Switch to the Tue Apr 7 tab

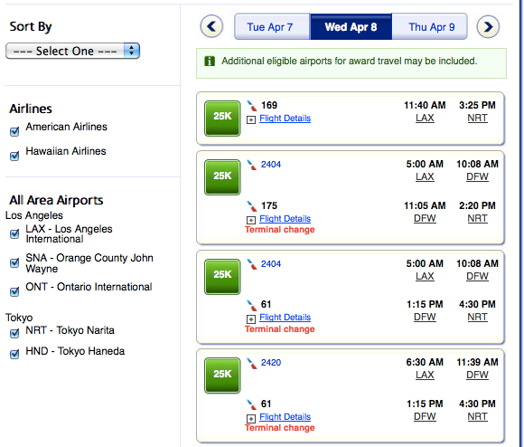pos(272,26)
